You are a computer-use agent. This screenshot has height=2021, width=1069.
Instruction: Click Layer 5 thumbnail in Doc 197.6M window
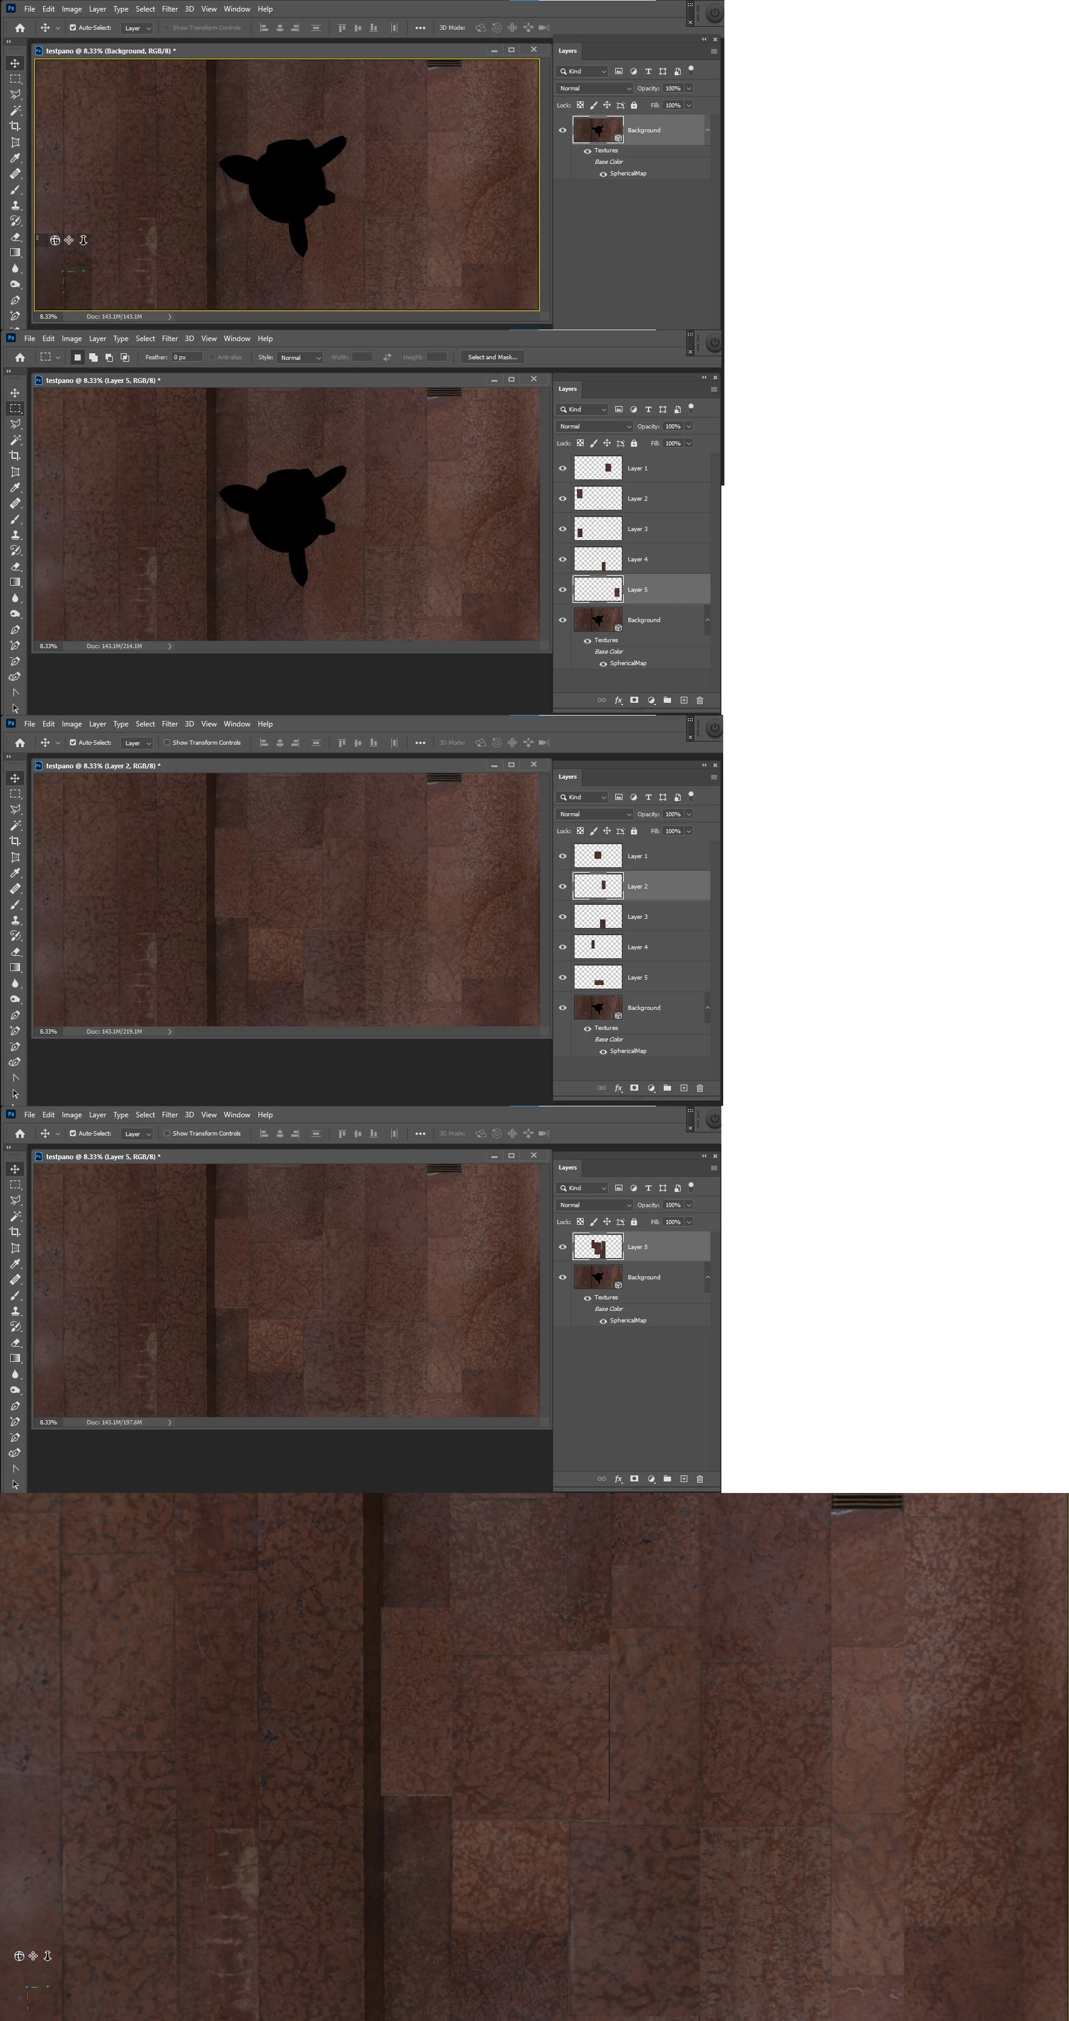click(598, 1247)
